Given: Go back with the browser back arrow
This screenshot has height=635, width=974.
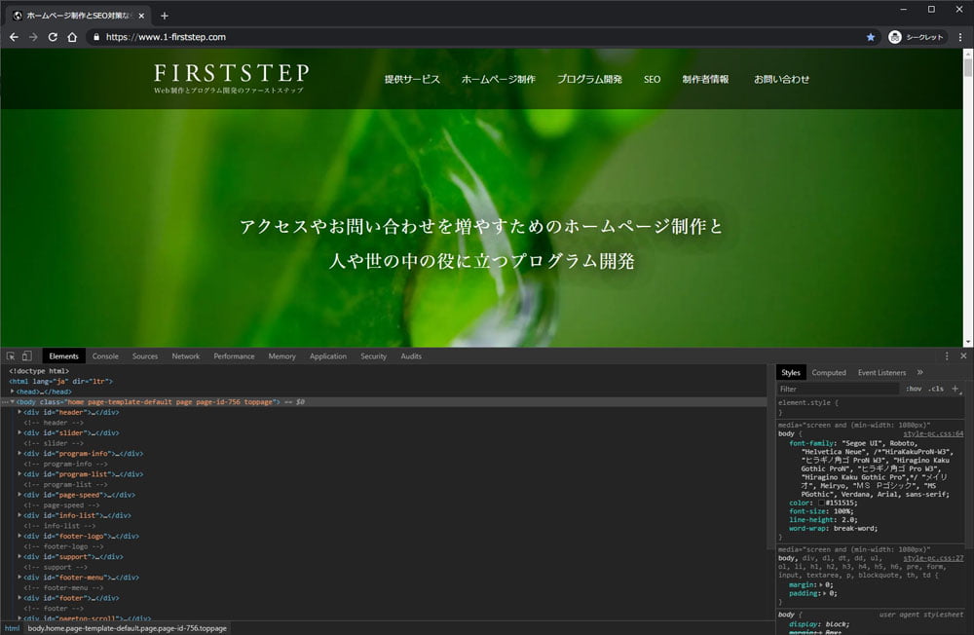Looking at the screenshot, I should pos(14,37).
